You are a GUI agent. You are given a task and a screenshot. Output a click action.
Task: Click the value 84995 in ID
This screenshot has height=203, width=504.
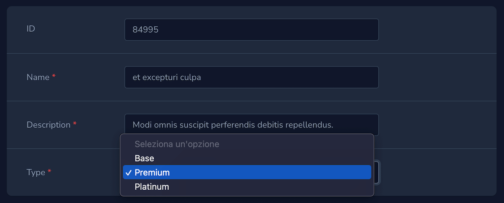click(145, 30)
